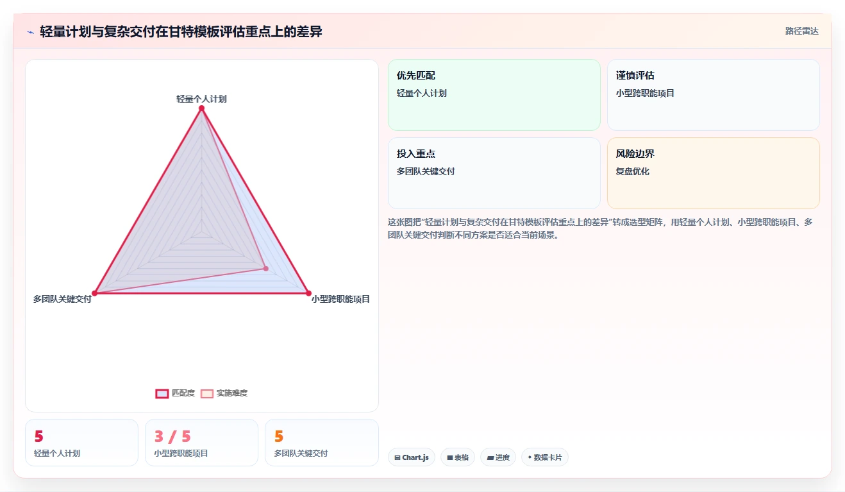Viewport: 845px width, 492px height.
Task: Click 轻量个人计划 text in 优先匹配 card
Action: 422,93
